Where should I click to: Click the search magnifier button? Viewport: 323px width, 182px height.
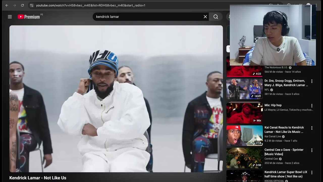click(x=216, y=17)
